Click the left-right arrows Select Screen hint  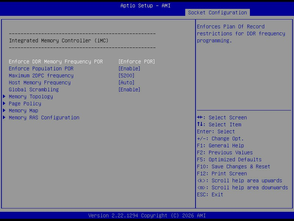pos(222,117)
